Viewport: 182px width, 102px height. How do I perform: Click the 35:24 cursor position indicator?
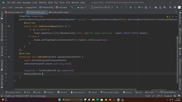[x=148, y=96]
